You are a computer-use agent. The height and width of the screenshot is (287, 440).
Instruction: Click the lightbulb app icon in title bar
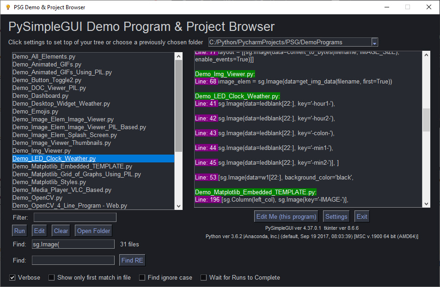(7, 7)
